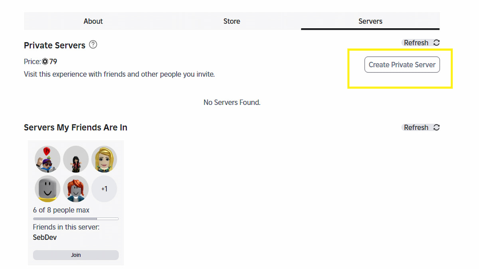Select the dark-haired avatar in server card

click(76, 159)
